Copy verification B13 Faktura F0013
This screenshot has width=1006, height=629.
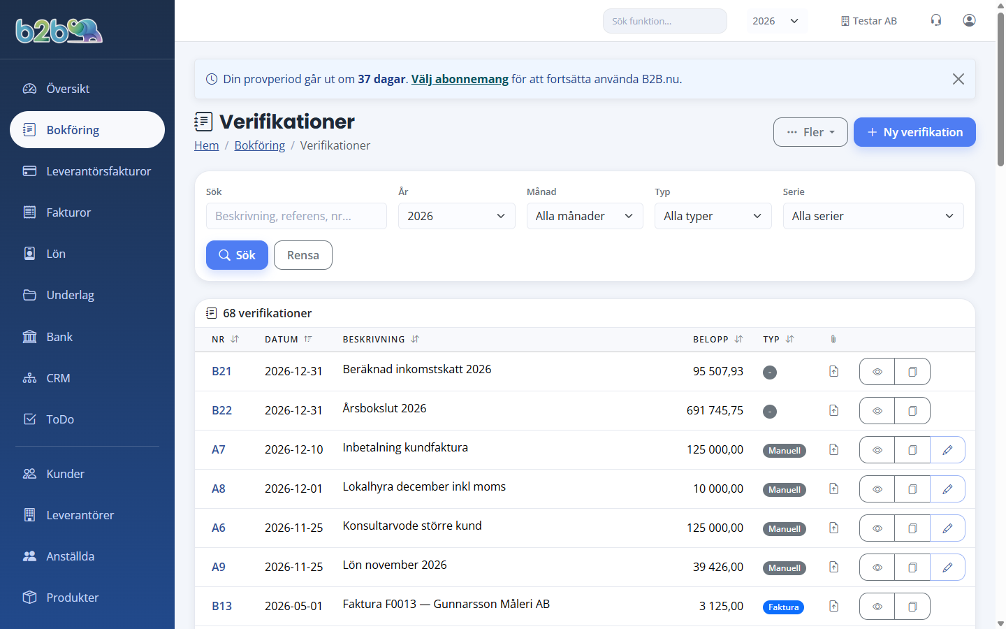pyautogui.click(x=912, y=607)
